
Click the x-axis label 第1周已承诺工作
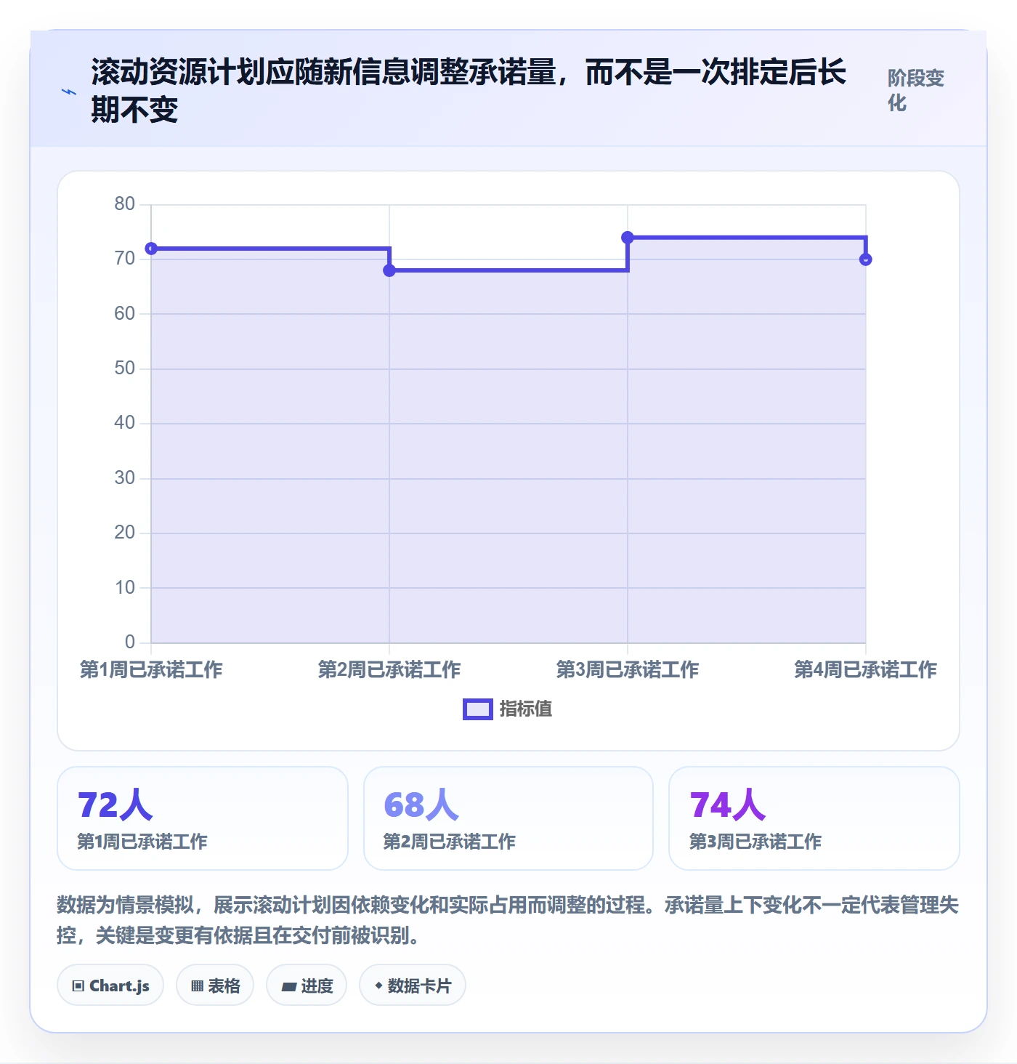151,669
